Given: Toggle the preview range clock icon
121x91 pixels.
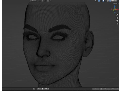Looking at the screenshot, I should point(101,89).
